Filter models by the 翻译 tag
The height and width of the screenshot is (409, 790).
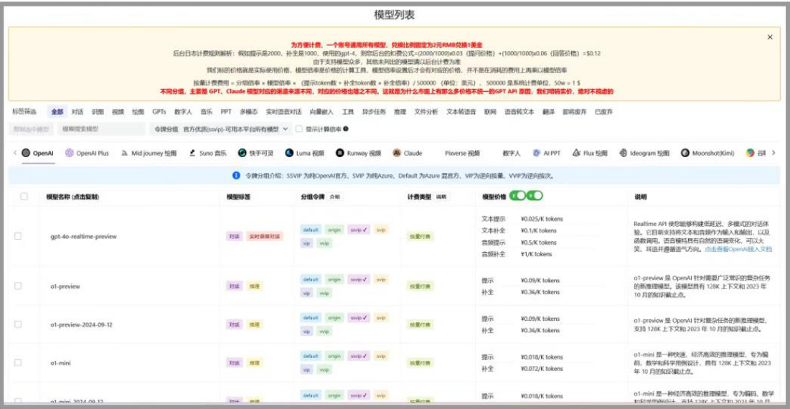tap(548, 112)
